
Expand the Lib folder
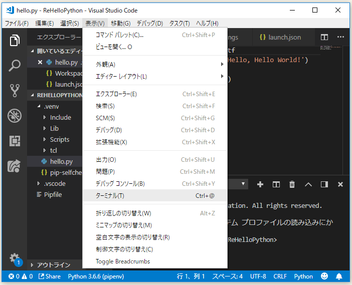coord(45,128)
